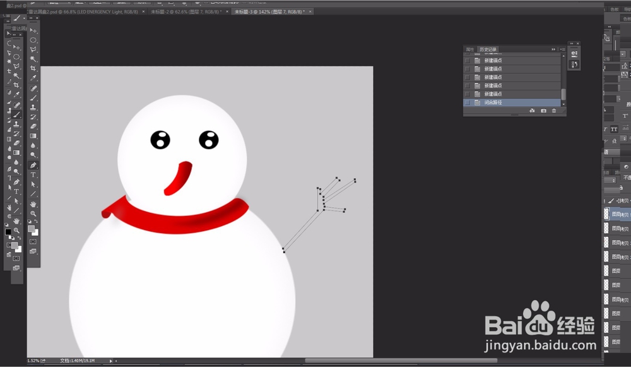The height and width of the screenshot is (367, 631).
Task: Open 属性 Properties panel tab
Action: point(469,49)
